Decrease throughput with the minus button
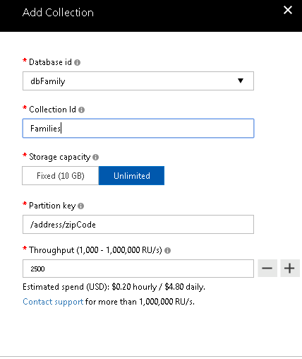Viewport: 302px width, 359px height. (267, 269)
